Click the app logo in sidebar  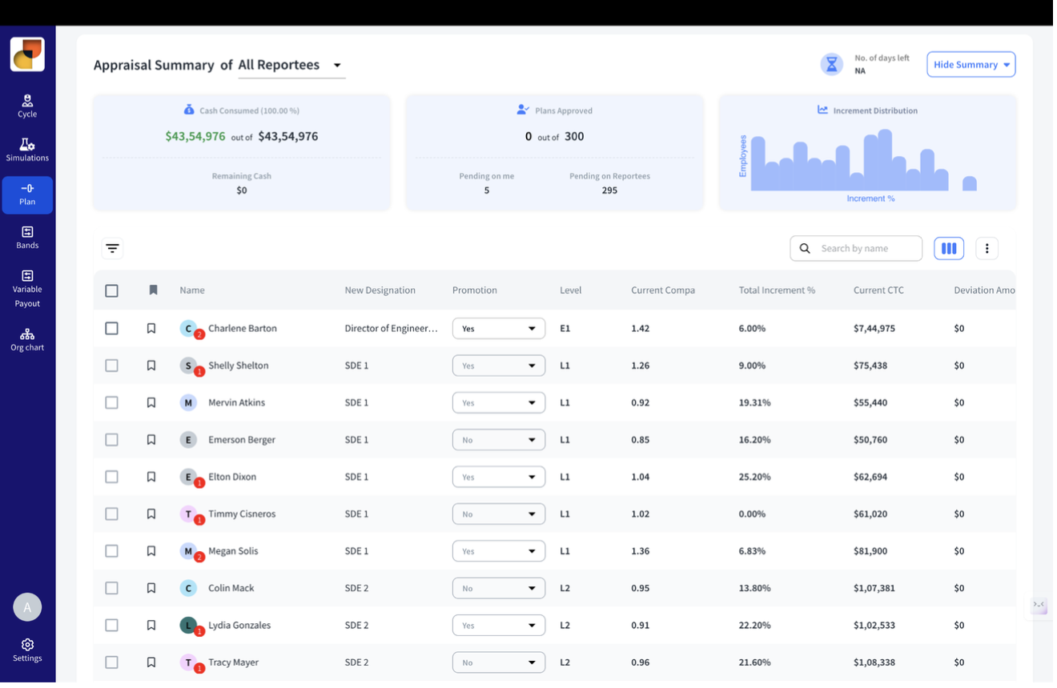click(27, 54)
